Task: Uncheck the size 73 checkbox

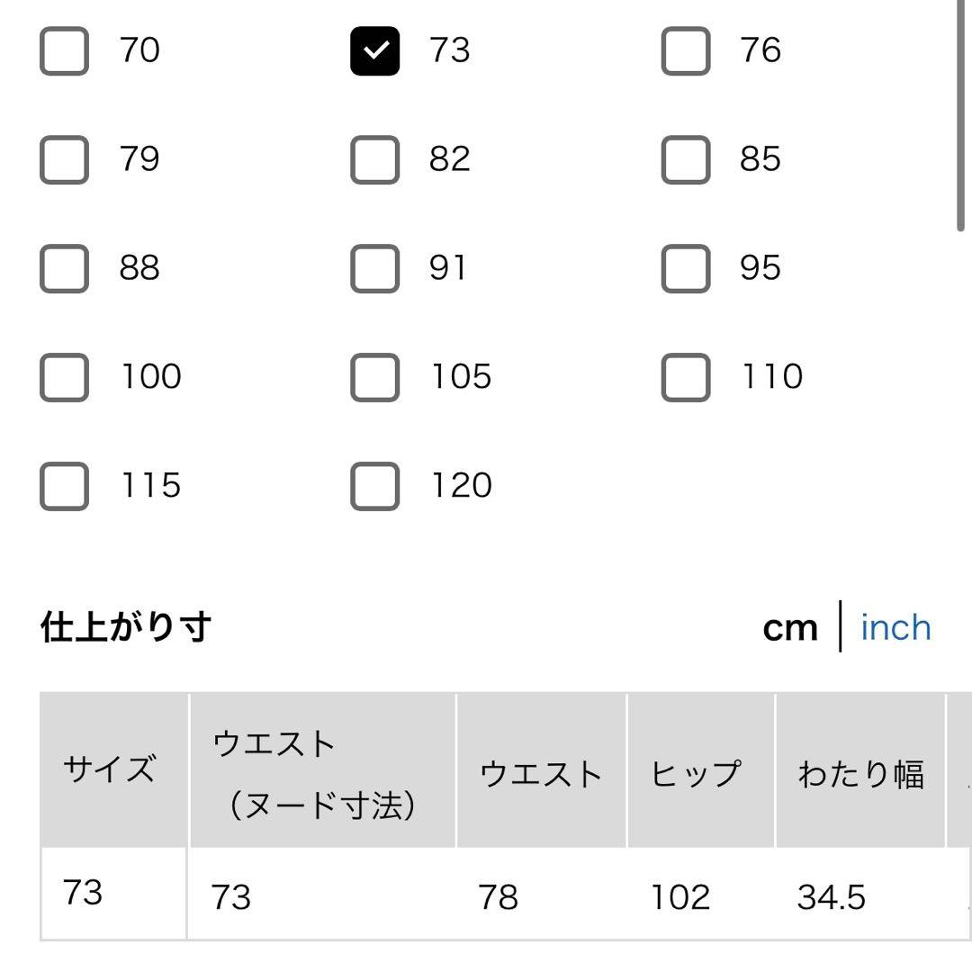Action: point(374,50)
